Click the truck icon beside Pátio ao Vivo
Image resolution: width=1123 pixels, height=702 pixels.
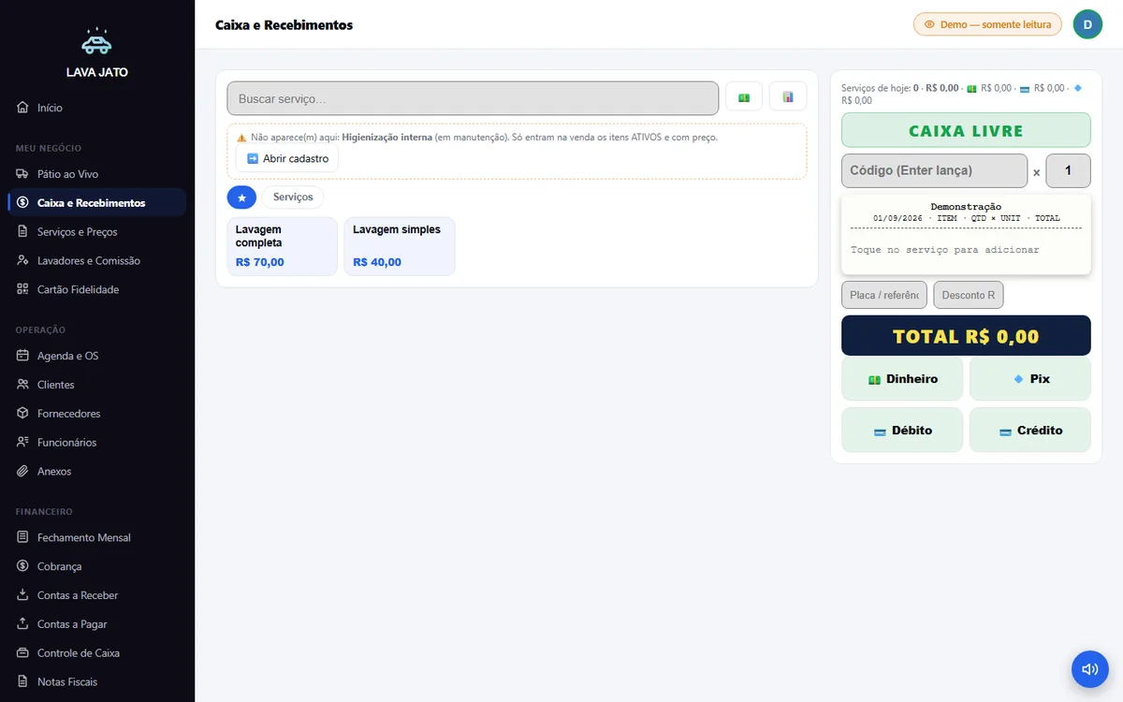(22, 174)
